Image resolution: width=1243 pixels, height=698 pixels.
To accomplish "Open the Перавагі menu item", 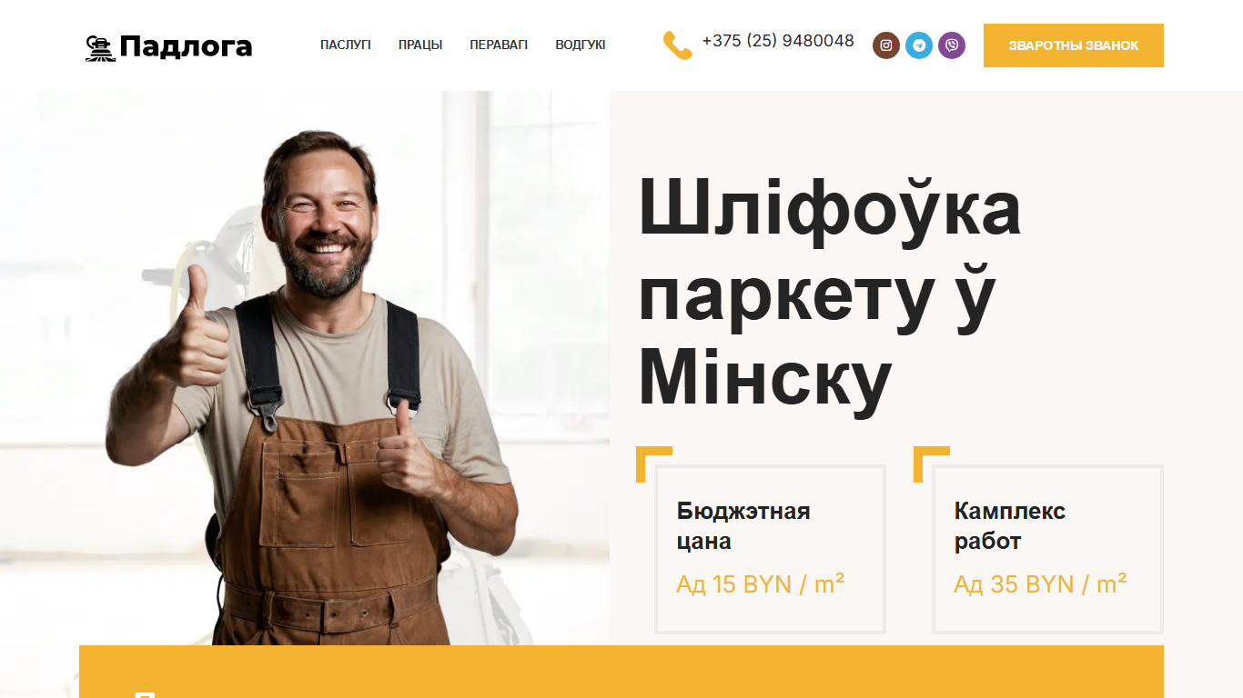I will 499,45.
